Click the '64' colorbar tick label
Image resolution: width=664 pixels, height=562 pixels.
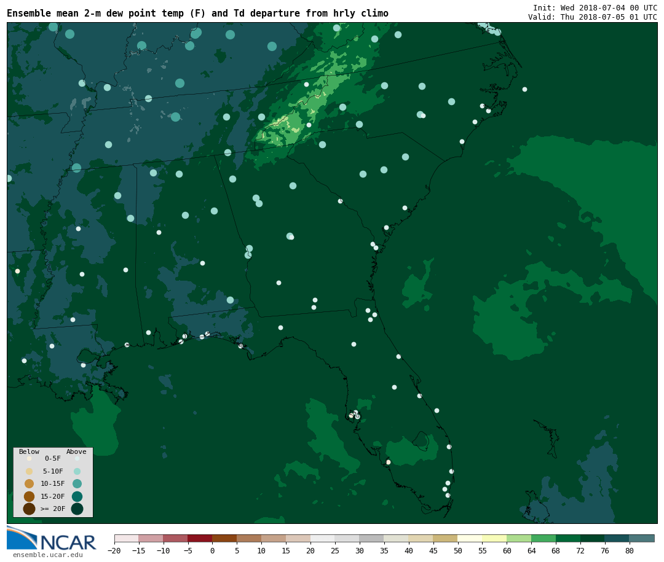tap(531, 550)
